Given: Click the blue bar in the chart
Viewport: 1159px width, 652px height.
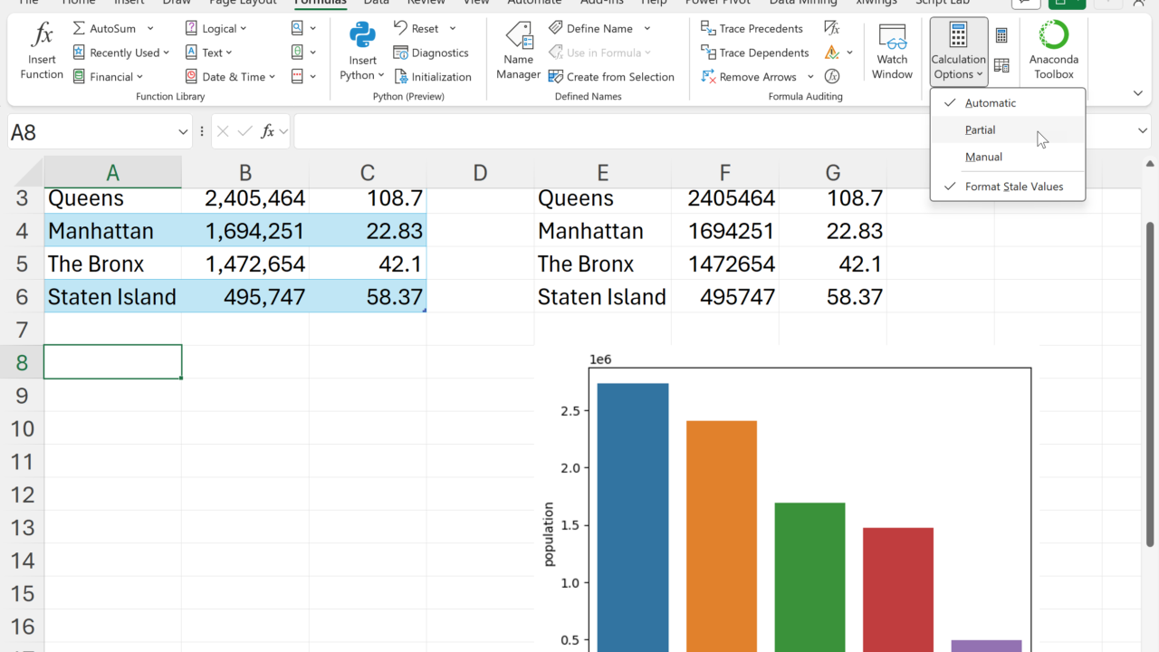Looking at the screenshot, I should coord(633,516).
